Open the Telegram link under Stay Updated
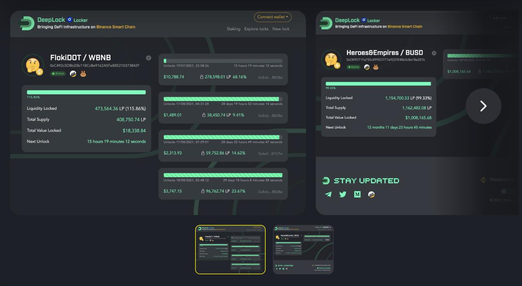The height and width of the screenshot is (286, 522). coord(328,194)
